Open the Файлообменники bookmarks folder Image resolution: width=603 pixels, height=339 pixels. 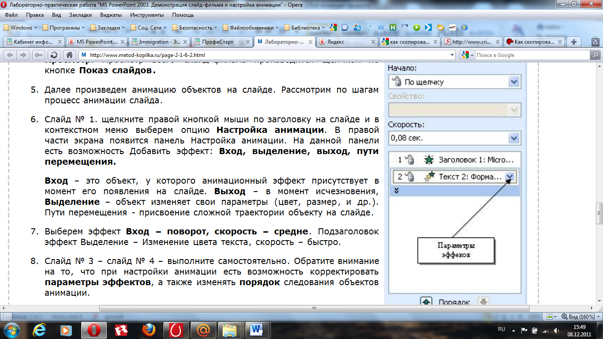point(251,27)
